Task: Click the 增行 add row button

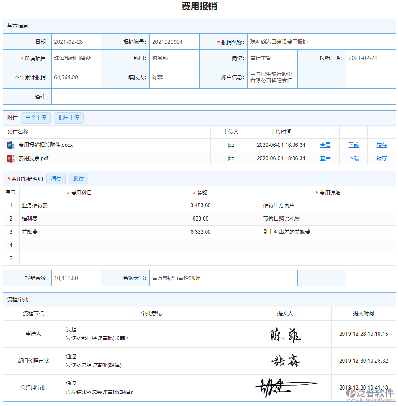Action: [56, 178]
